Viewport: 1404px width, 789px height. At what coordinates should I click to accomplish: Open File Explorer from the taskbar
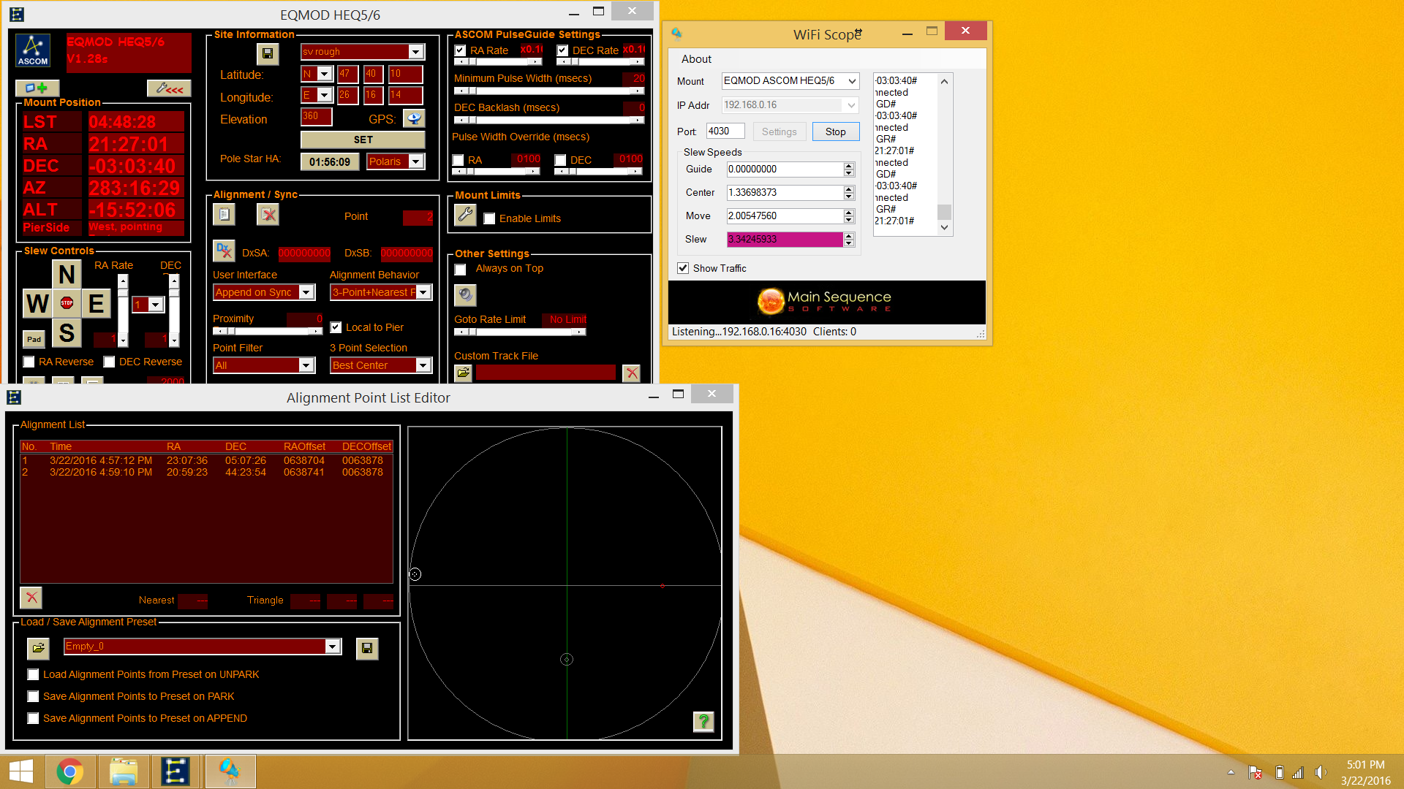pos(124,771)
